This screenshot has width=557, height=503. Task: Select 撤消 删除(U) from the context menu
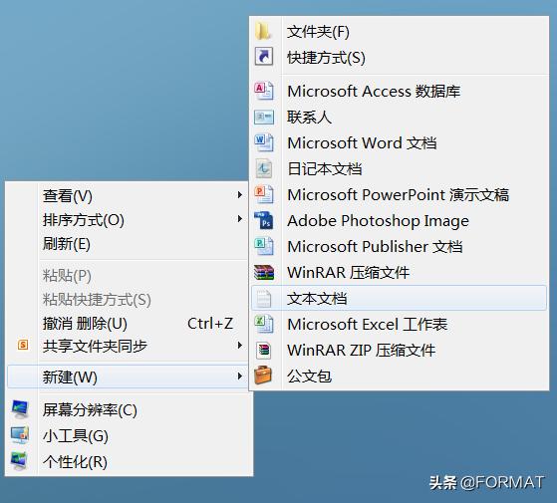pyautogui.click(x=128, y=324)
